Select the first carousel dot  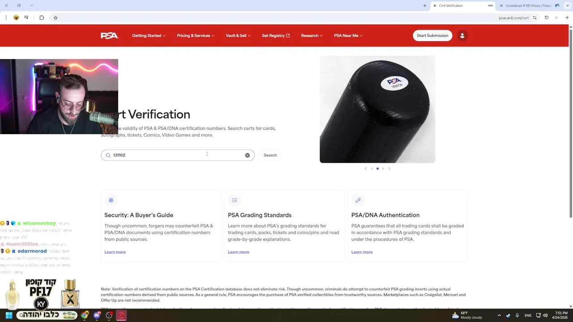(x=372, y=169)
